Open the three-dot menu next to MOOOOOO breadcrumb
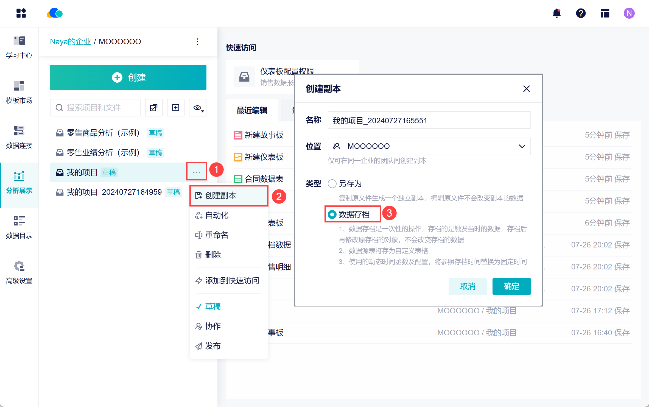 [x=198, y=42]
